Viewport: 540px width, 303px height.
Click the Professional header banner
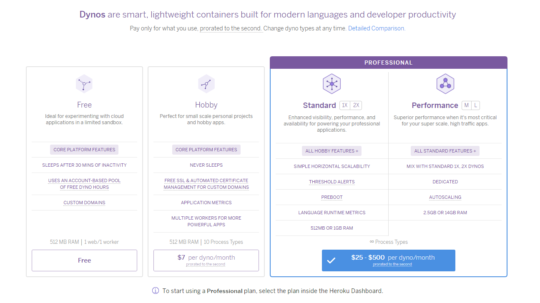click(388, 63)
